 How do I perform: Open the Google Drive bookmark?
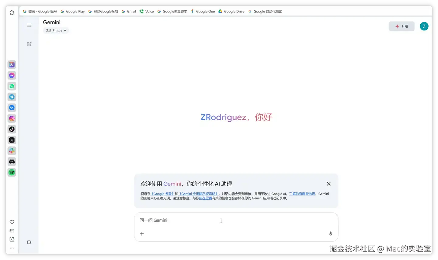(x=231, y=11)
